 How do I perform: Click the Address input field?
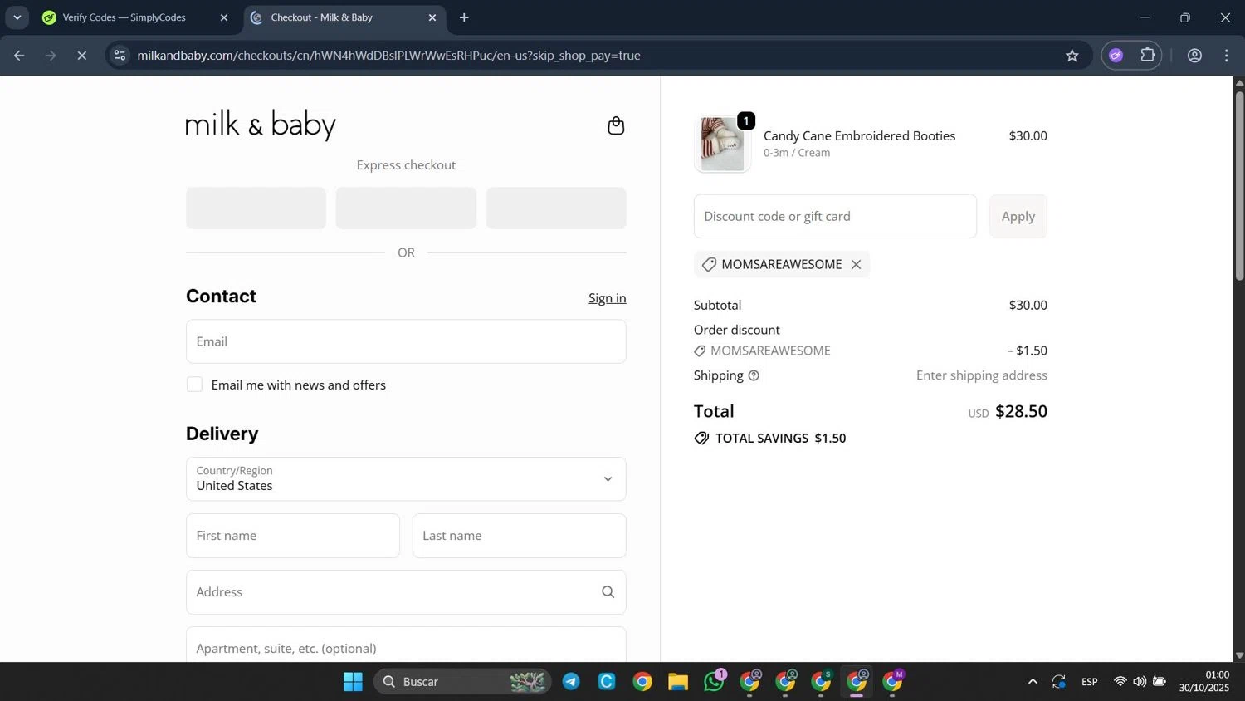pyautogui.click(x=406, y=592)
